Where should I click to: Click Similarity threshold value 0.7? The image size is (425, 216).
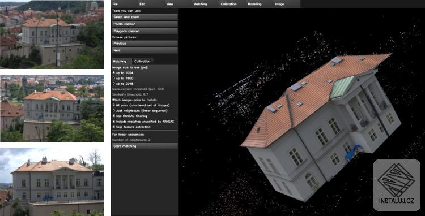pos(146,94)
